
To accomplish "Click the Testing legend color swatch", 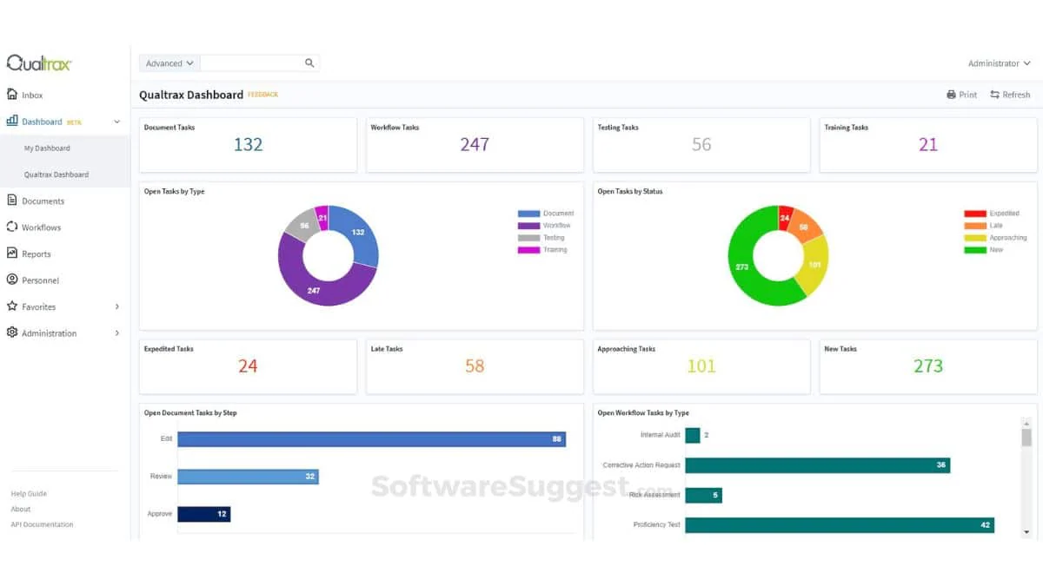I will (x=528, y=238).
